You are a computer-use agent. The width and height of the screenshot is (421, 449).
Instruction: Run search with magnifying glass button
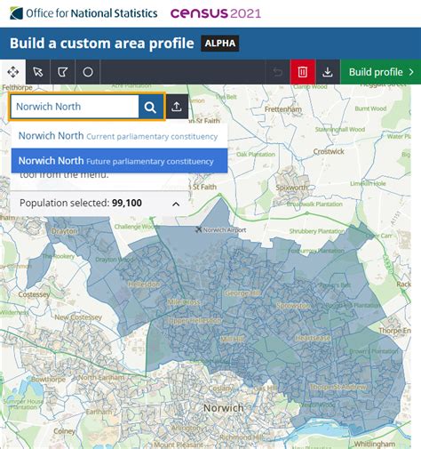click(150, 107)
